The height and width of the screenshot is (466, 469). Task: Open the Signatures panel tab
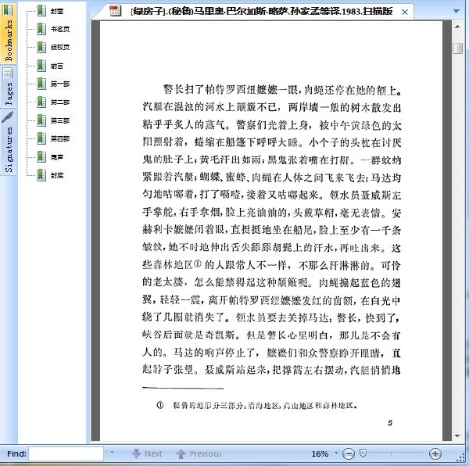[x=8, y=142]
